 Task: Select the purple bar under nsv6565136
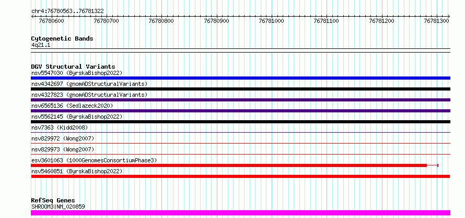tap(240, 111)
